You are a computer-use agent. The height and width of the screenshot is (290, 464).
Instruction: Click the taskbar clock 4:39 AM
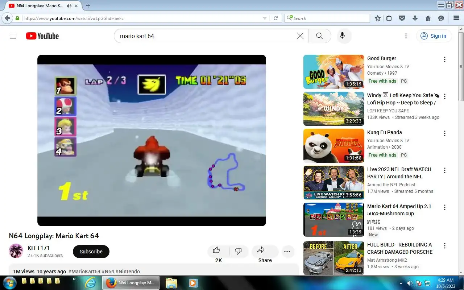[445, 280]
